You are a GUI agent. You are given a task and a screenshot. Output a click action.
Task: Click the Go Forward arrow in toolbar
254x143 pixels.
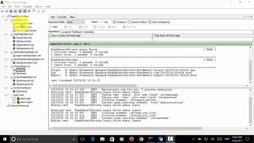(x=7, y=11)
